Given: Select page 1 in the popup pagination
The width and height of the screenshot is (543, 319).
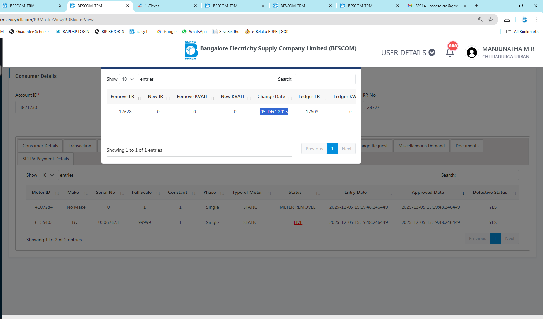Looking at the screenshot, I should pyautogui.click(x=332, y=149).
